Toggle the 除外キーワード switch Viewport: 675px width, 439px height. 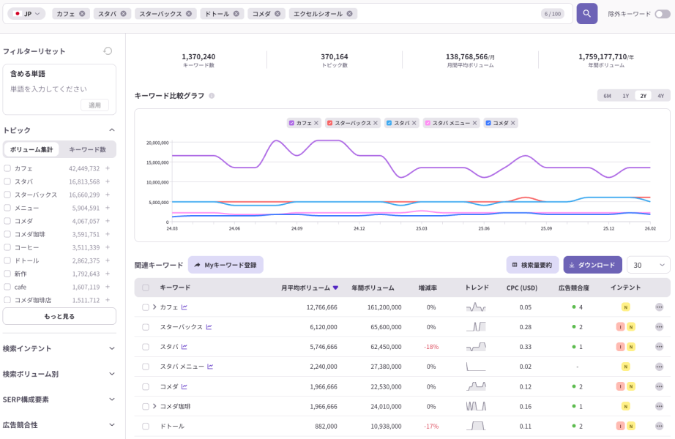(662, 14)
